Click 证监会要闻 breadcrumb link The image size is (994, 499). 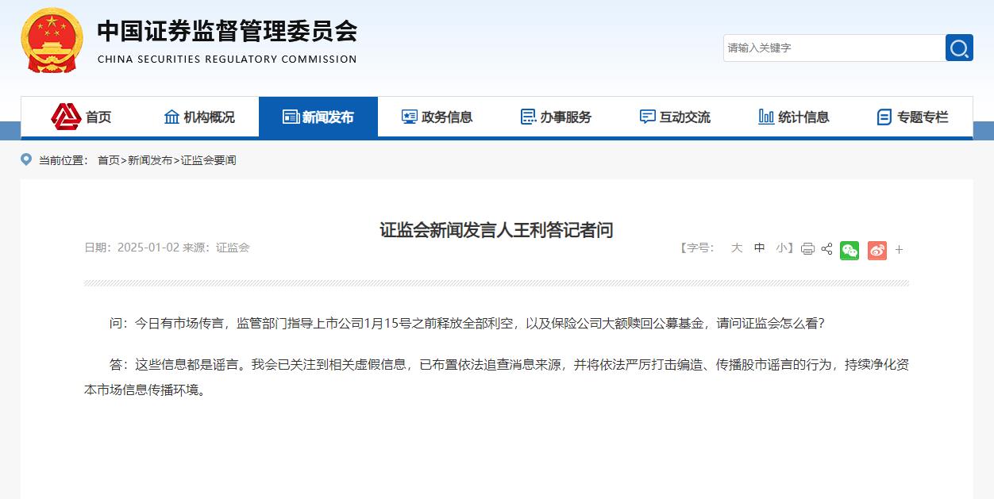(x=208, y=160)
